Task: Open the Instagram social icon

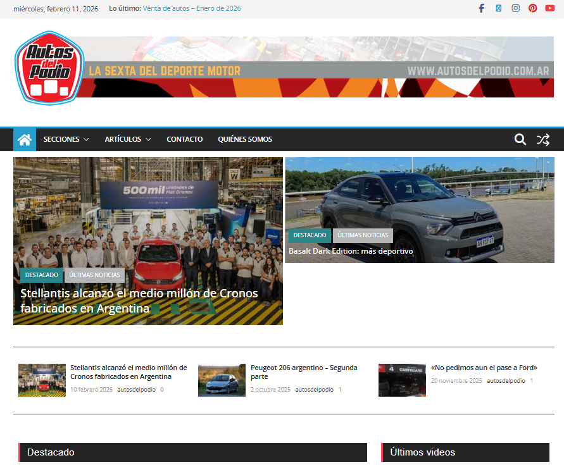Action: point(516,8)
